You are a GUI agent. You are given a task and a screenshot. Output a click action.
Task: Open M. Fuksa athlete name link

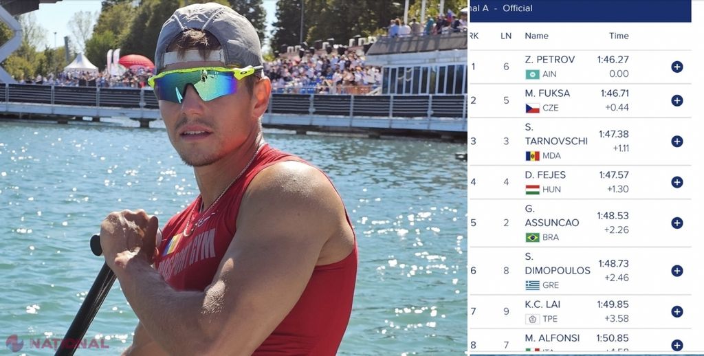tap(547, 93)
